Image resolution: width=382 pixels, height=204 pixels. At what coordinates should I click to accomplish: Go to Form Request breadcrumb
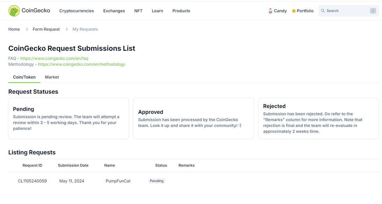[x=46, y=29]
